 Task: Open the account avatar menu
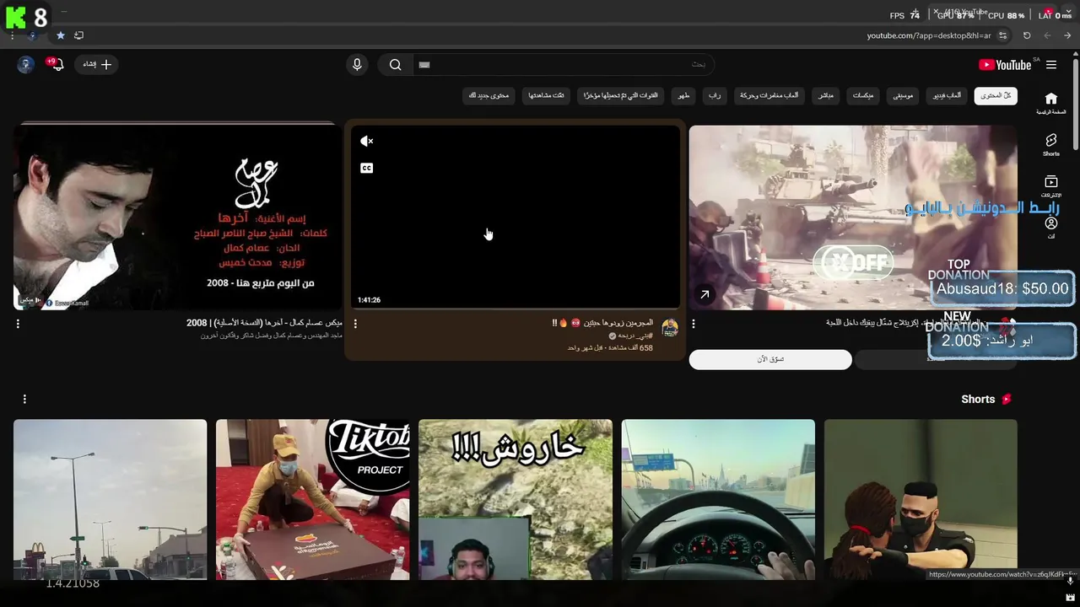click(x=25, y=65)
